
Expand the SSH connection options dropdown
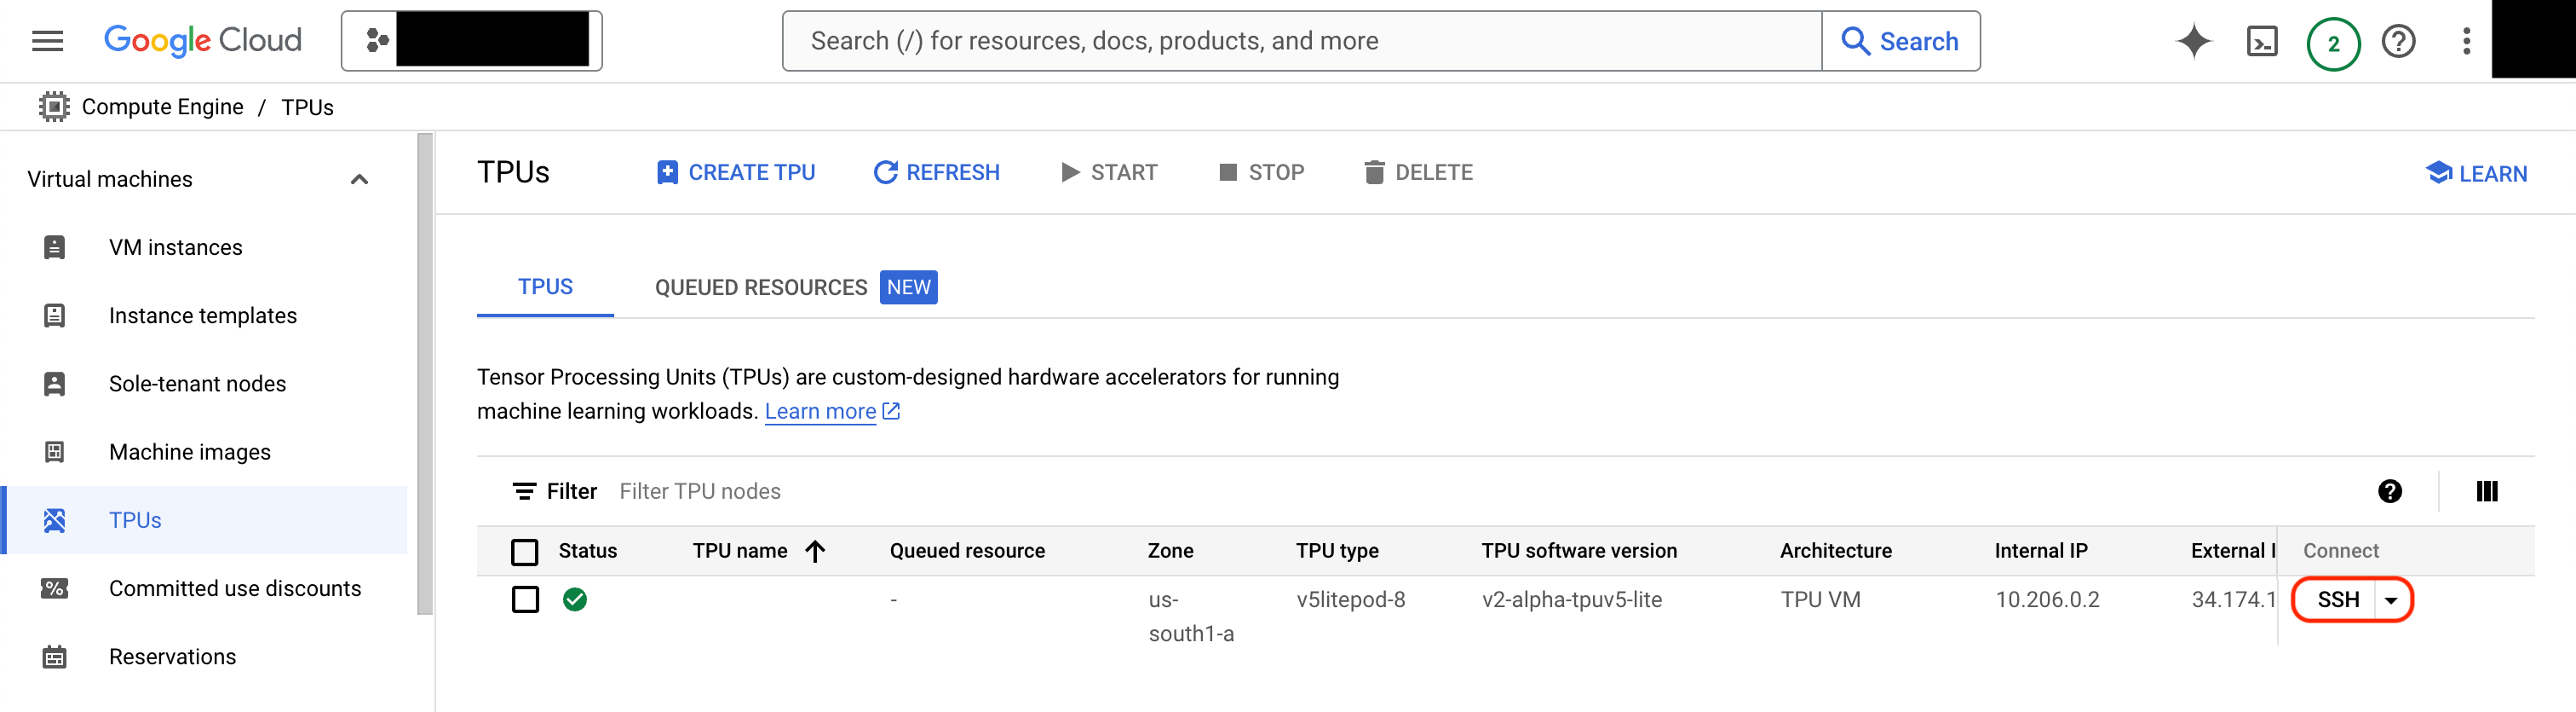2391,599
